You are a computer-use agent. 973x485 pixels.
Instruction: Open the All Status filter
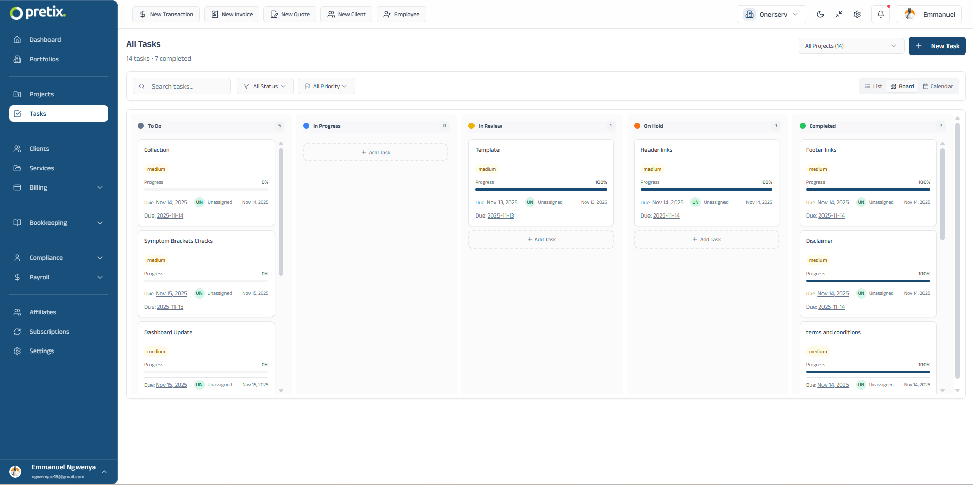[265, 86]
